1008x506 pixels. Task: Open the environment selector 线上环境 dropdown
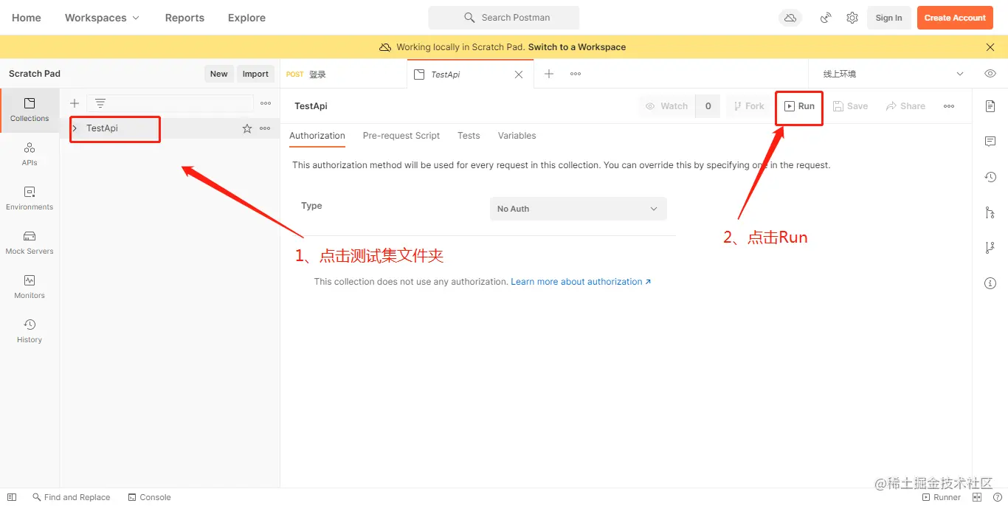(893, 74)
